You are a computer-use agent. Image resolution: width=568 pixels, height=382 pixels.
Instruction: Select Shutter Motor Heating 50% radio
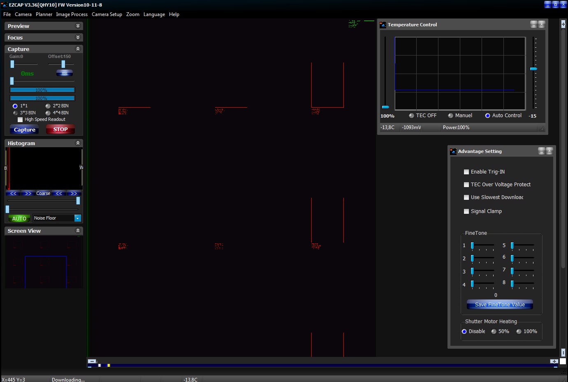tap(494, 331)
